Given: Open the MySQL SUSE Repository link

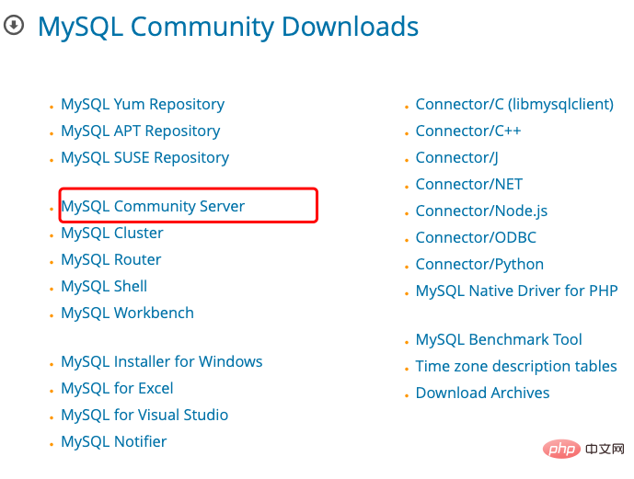Looking at the screenshot, I should tap(144, 158).
